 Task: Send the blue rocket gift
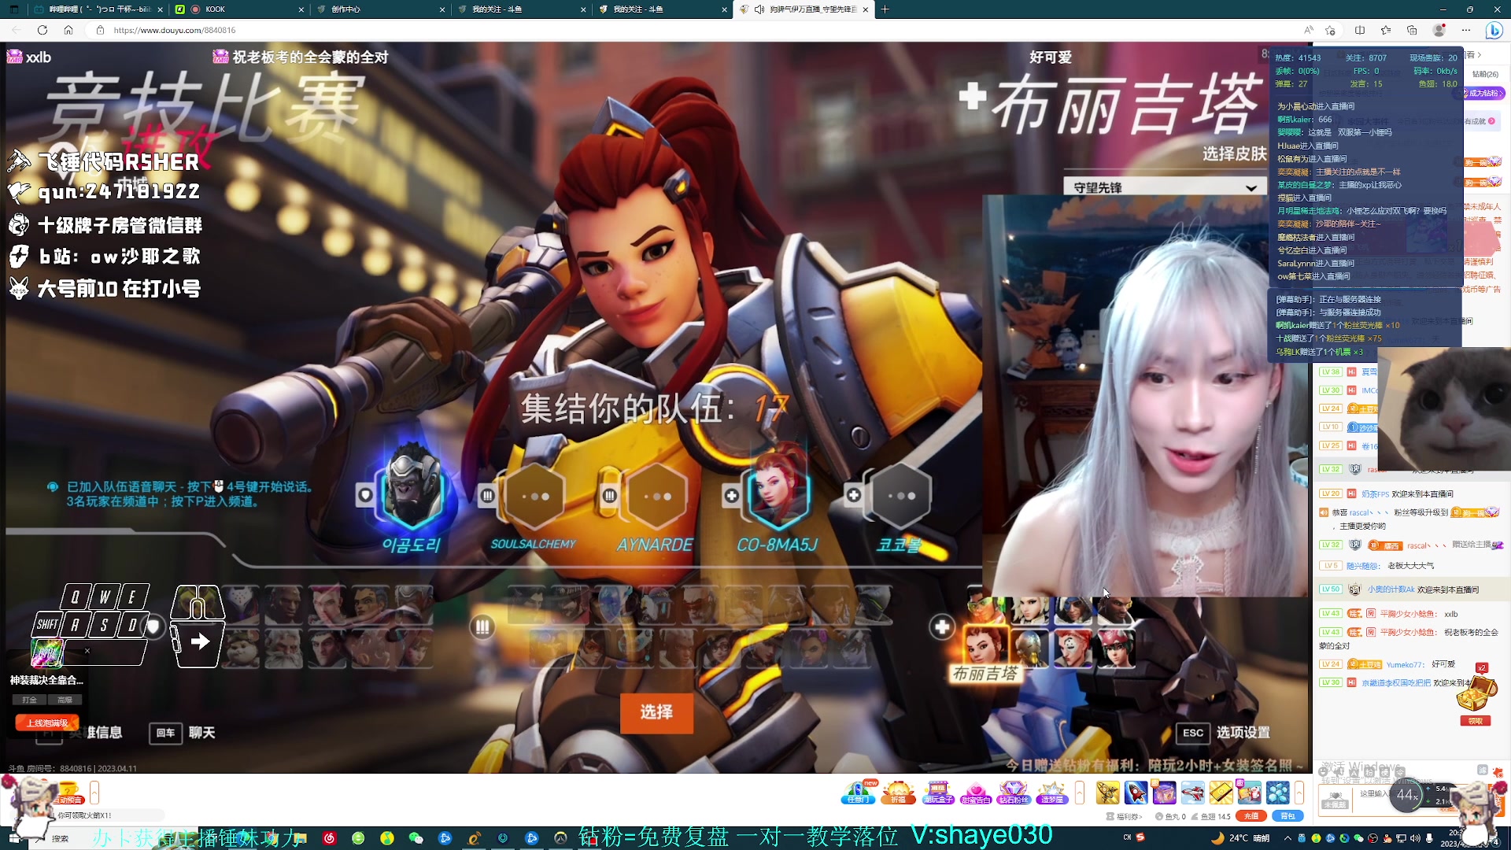coord(1136,793)
